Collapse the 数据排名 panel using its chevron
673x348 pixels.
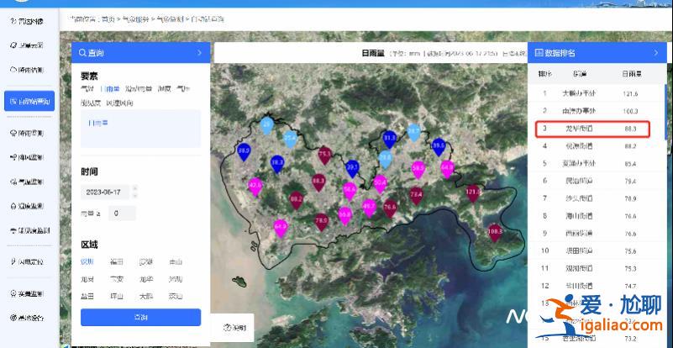655,53
